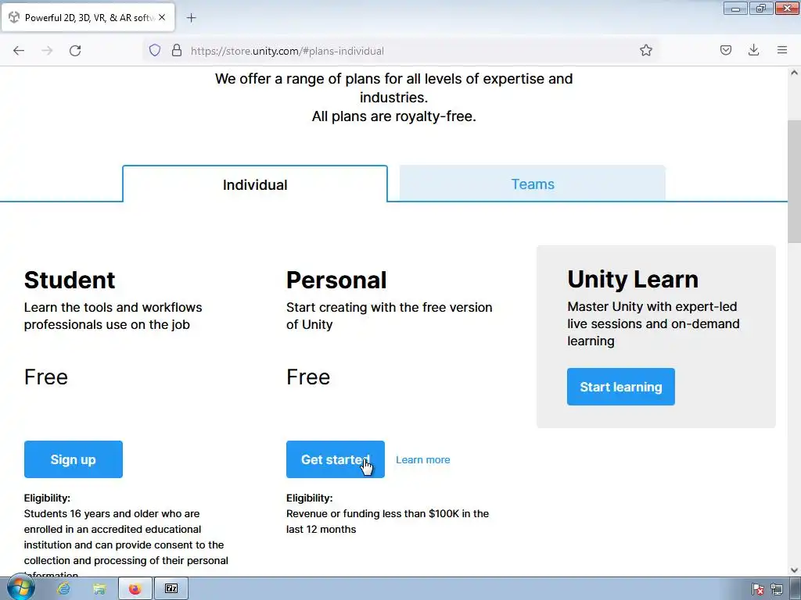801x600 pixels.
Task: Click the Personal Get started button
Action: (x=335, y=459)
